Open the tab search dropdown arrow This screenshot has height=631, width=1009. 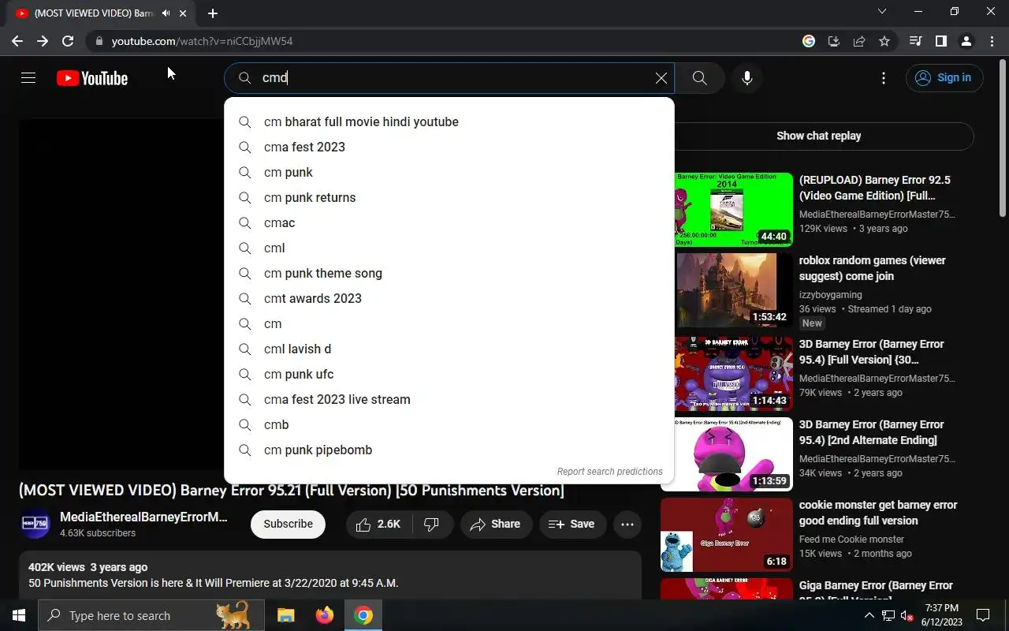[882, 11]
